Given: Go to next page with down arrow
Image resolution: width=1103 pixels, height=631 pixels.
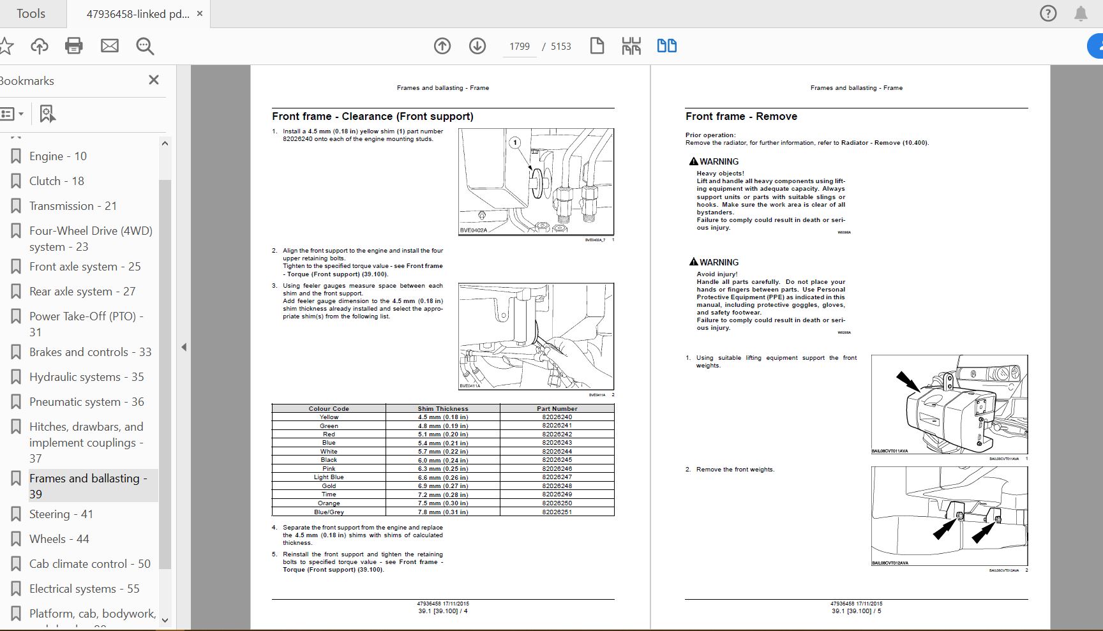Looking at the screenshot, I should click(477, 46).
